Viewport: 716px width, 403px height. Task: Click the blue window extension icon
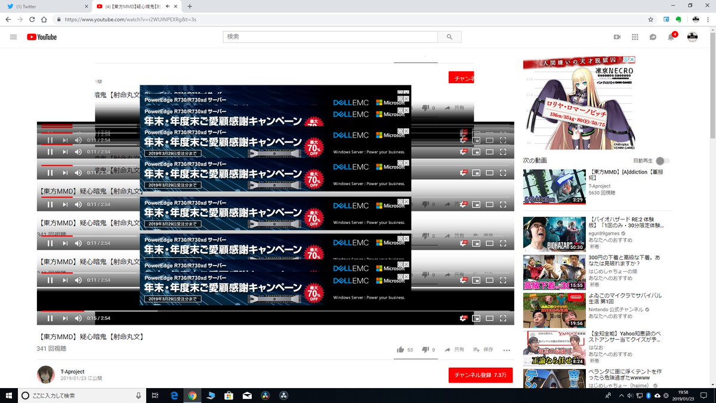coord(666,19)
